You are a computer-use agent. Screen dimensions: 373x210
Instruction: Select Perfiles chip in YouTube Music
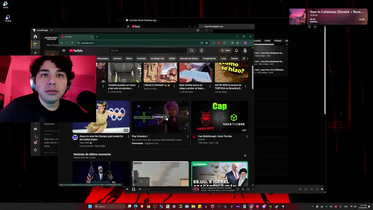click(267, 41)
